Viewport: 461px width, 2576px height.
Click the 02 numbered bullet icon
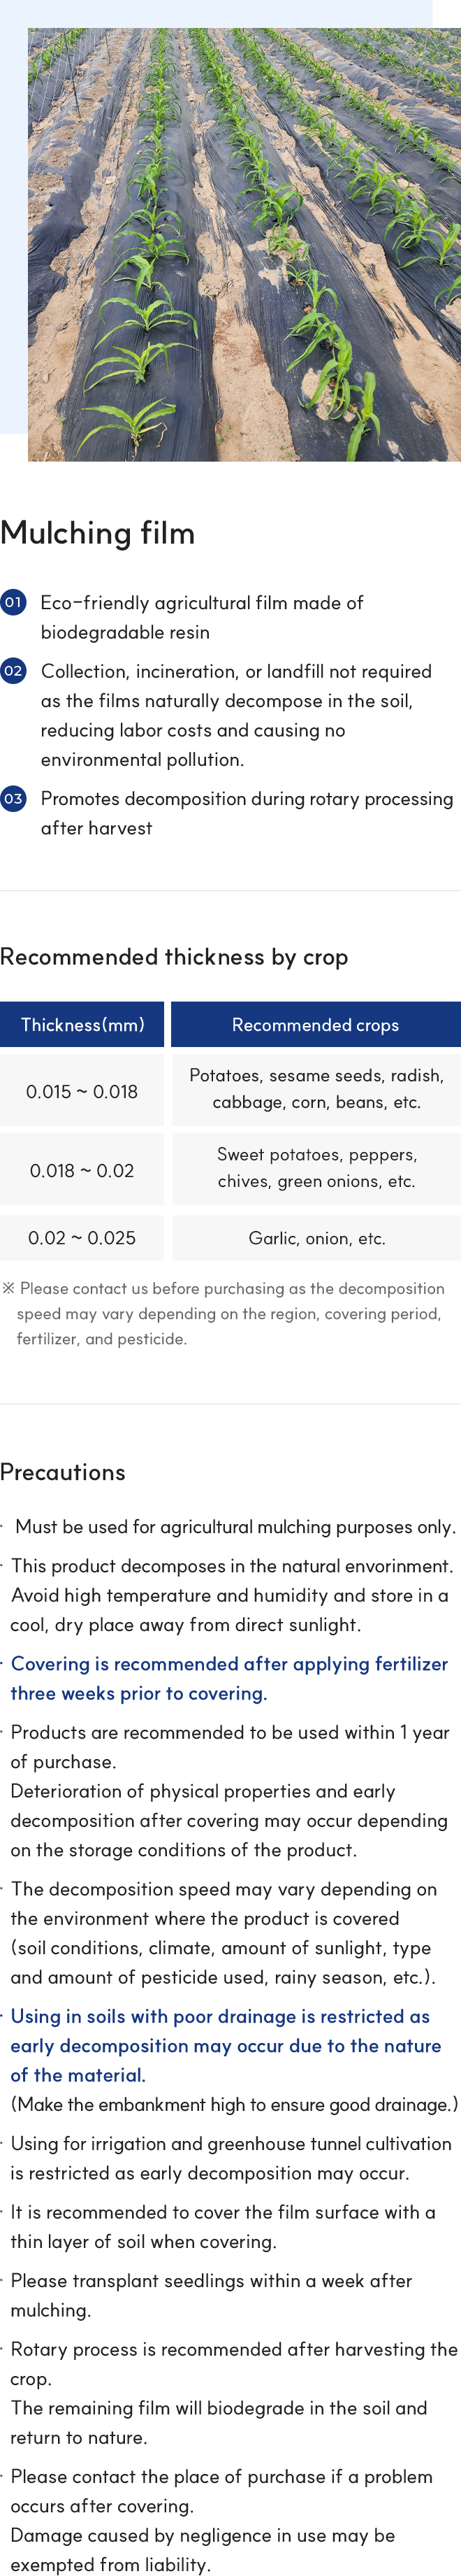point(13,671)
